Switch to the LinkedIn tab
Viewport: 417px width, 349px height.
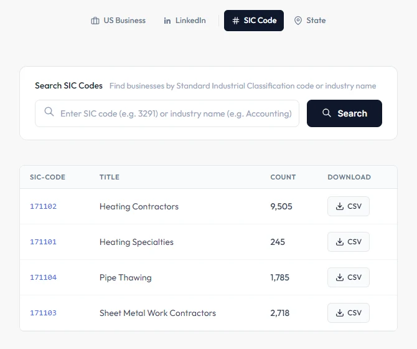(x=185, y=21)
